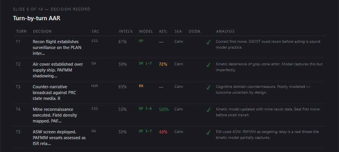Click the green checkmark in row T5
This screenshot has width=339, height=152.
pos(208,133)
